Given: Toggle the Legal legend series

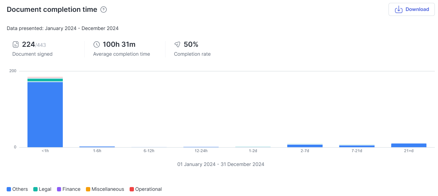Looking at the screenshot, I should [x=42, y=189].
